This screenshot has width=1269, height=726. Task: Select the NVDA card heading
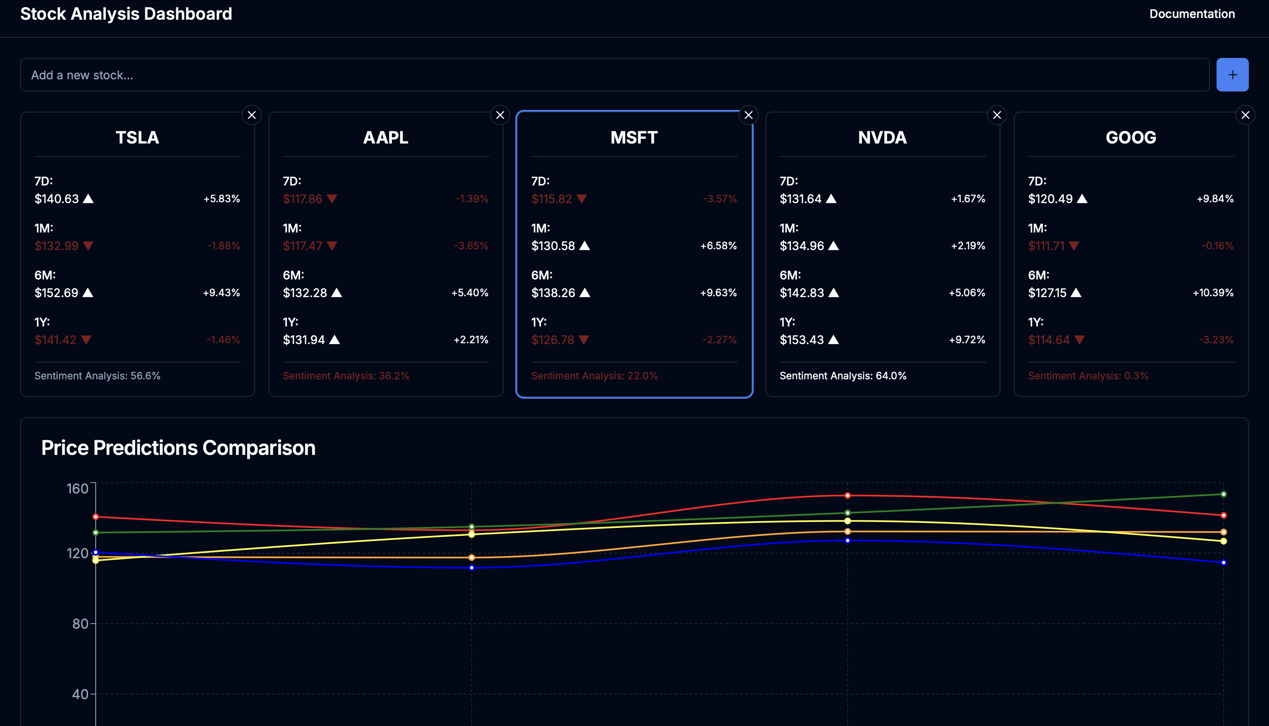click(x=882, y=138)
